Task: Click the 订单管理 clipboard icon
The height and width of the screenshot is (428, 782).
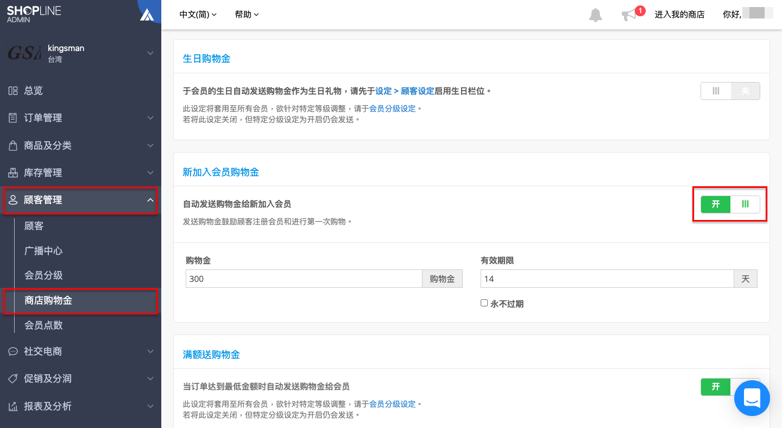Action: point(13,118)
